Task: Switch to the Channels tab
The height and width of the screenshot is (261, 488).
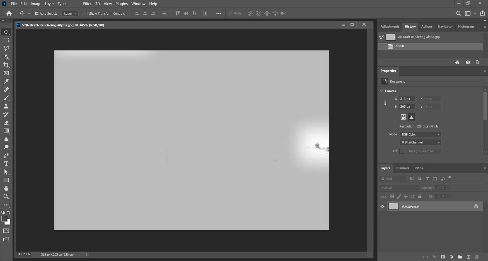Action: 402,168
